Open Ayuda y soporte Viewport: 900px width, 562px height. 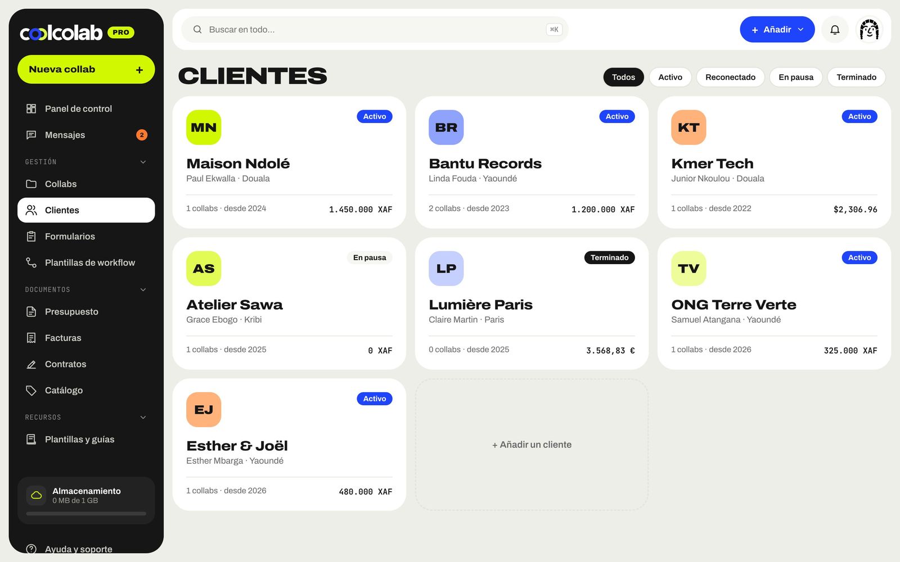pos(86,549)
